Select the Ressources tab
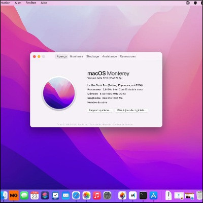Viewport: 203px width, 203px height. click(128, 56)
